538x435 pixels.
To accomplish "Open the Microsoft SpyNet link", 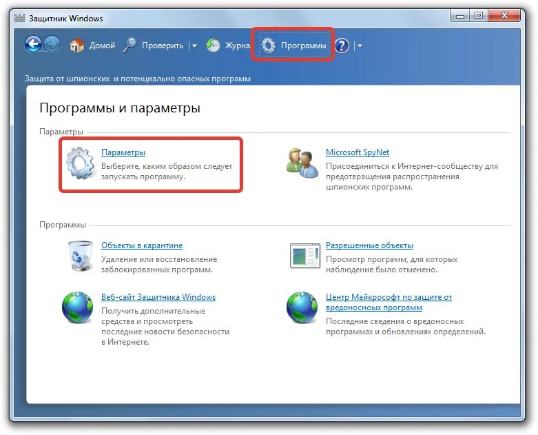I will pyautogui.click(x=358, y=152).
